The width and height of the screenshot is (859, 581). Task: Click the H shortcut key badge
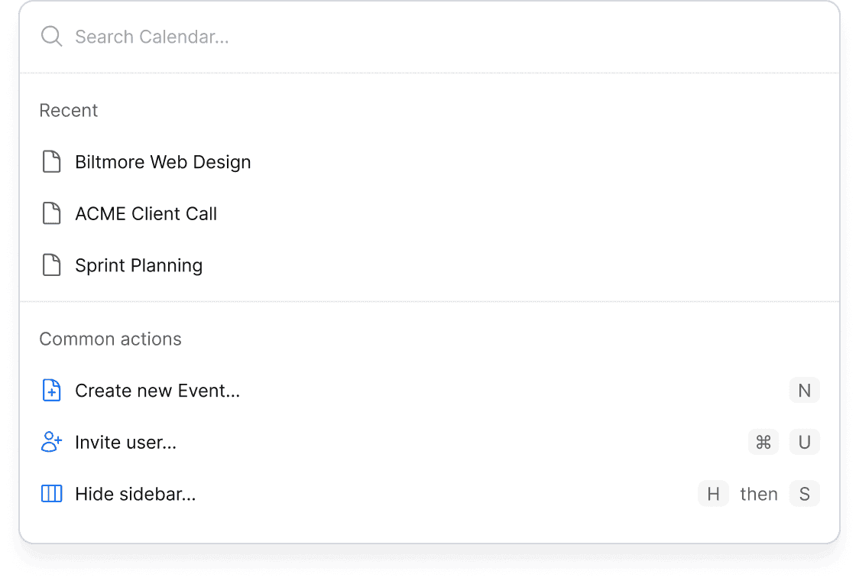[713, 494]
